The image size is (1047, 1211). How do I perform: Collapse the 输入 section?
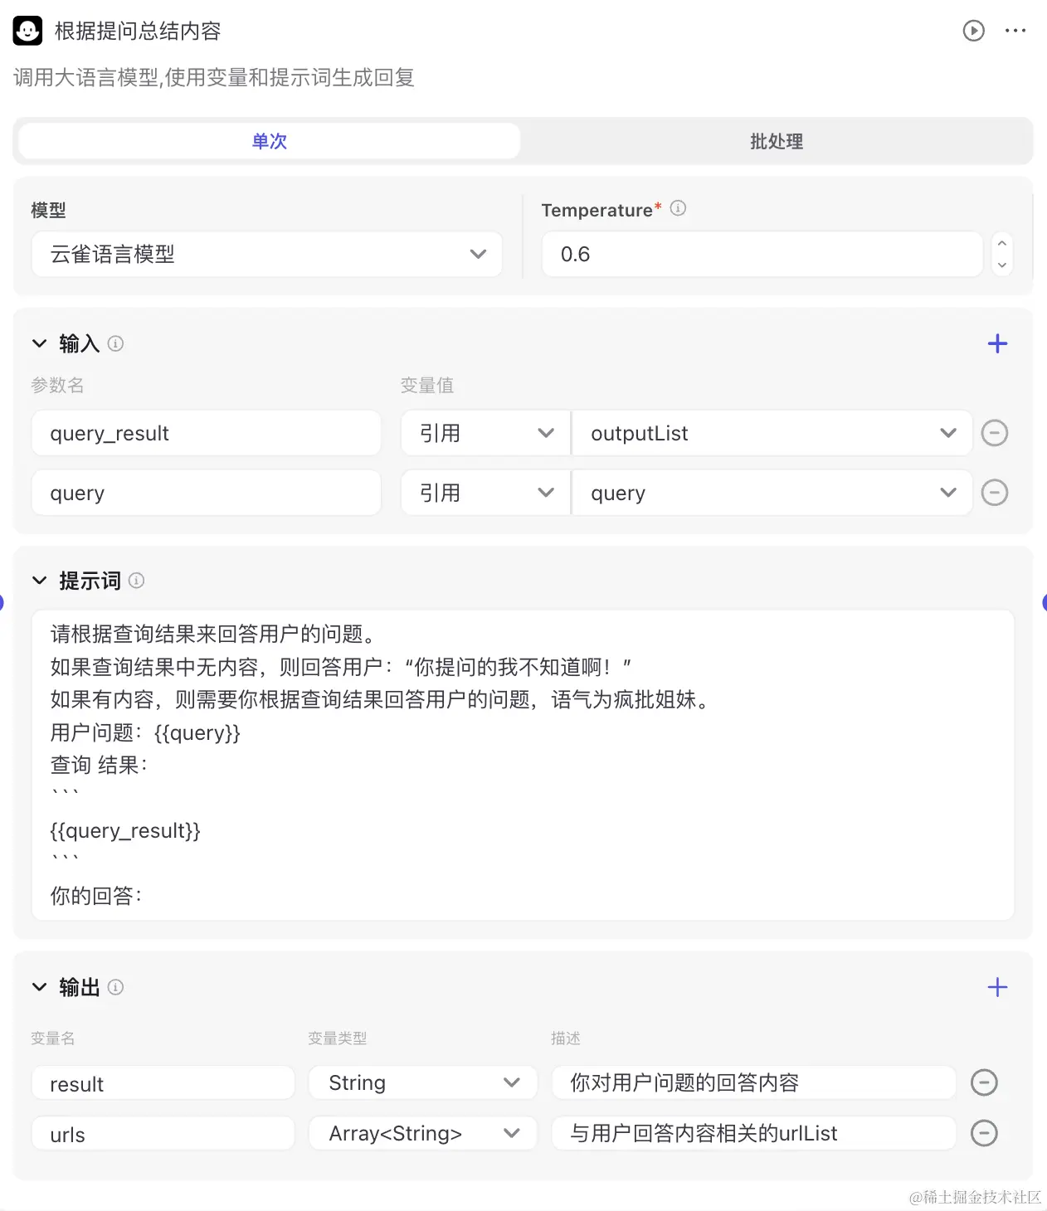coord(39,343)
